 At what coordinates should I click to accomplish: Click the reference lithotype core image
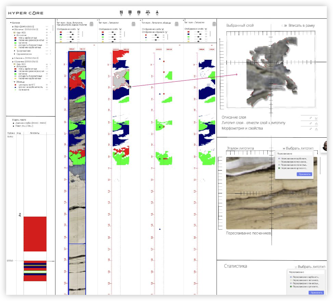tap(272, 193)
